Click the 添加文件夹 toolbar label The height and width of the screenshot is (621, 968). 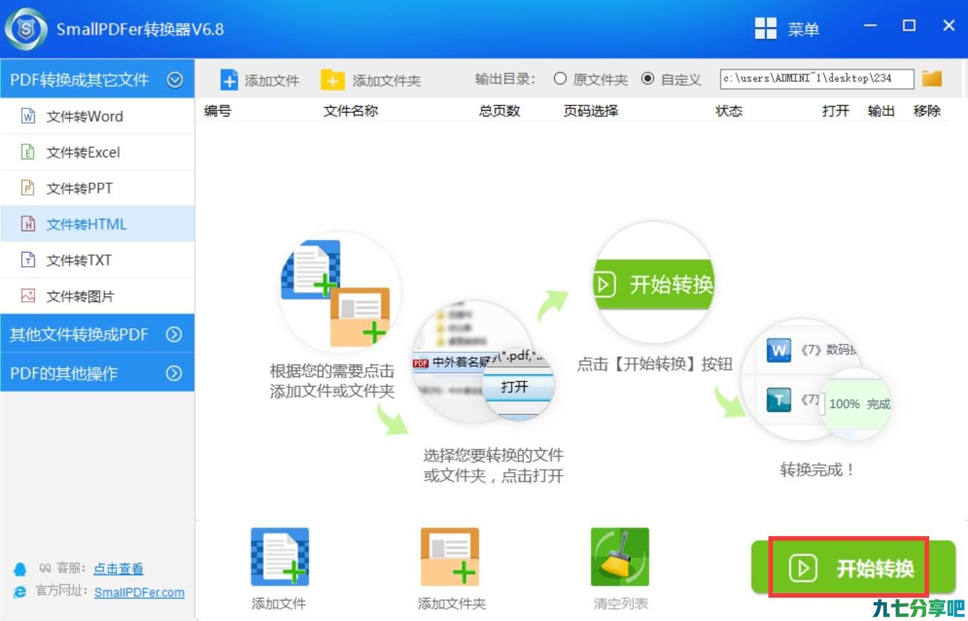386,80
